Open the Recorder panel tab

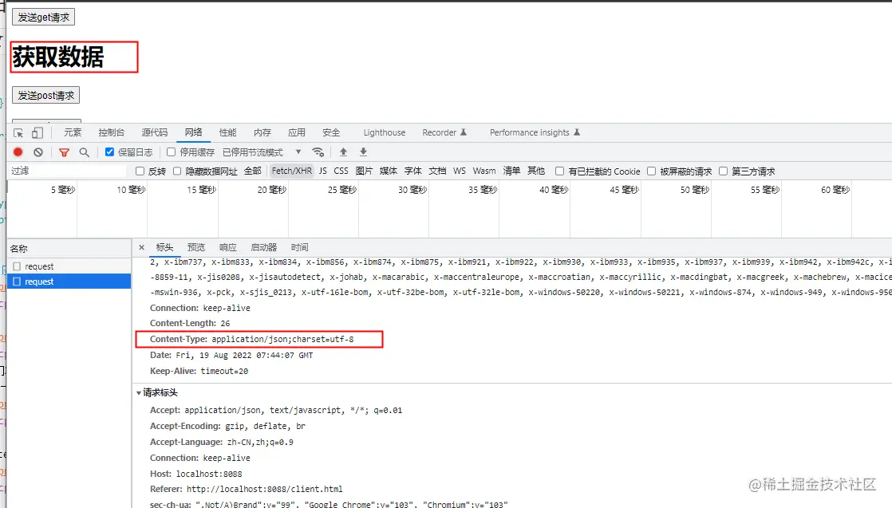pyautogui.click(x=444, y=132)
